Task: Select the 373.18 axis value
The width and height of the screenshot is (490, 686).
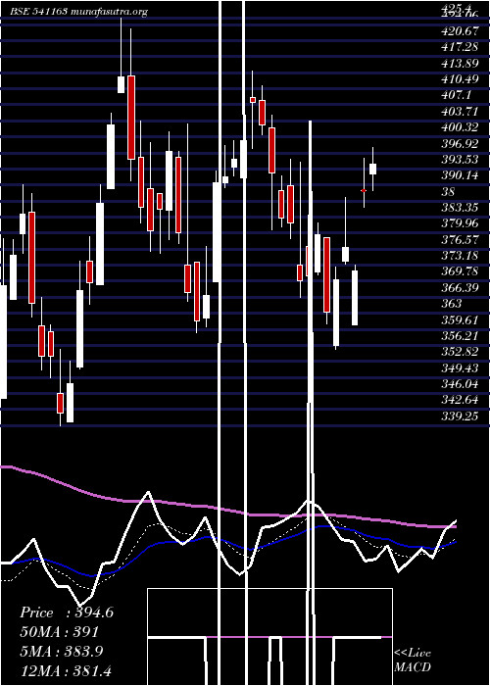Action: coord(460,256)
